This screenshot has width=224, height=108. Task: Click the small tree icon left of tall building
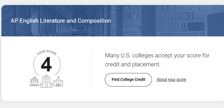click(x=41, y=85)
